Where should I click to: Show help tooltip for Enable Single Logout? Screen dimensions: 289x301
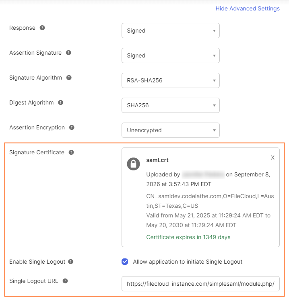[x=71, y=262]
